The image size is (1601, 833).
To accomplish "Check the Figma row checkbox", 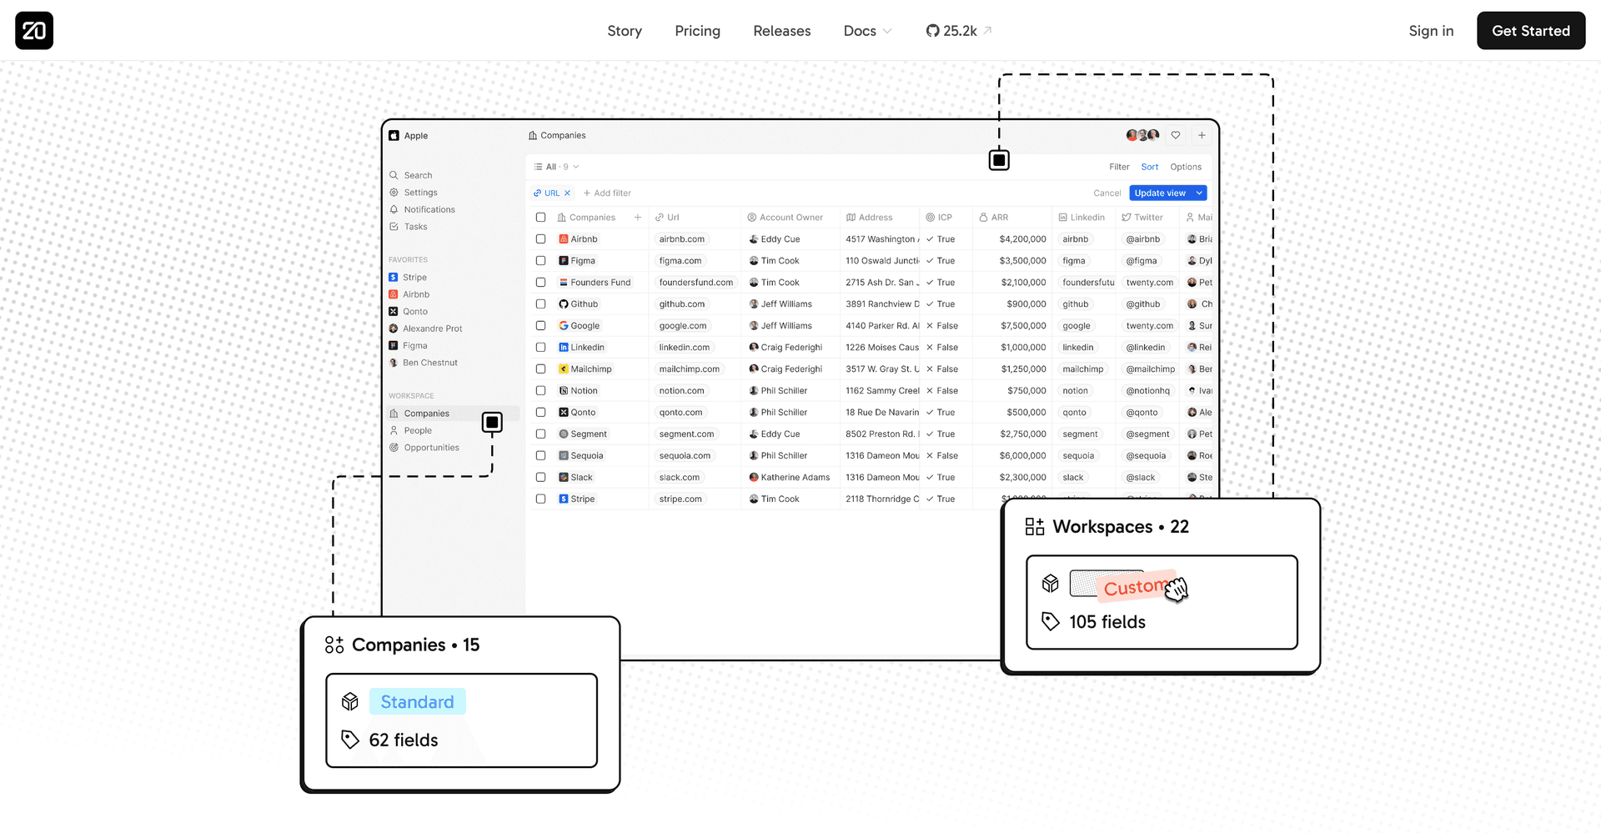I will 540,261.
